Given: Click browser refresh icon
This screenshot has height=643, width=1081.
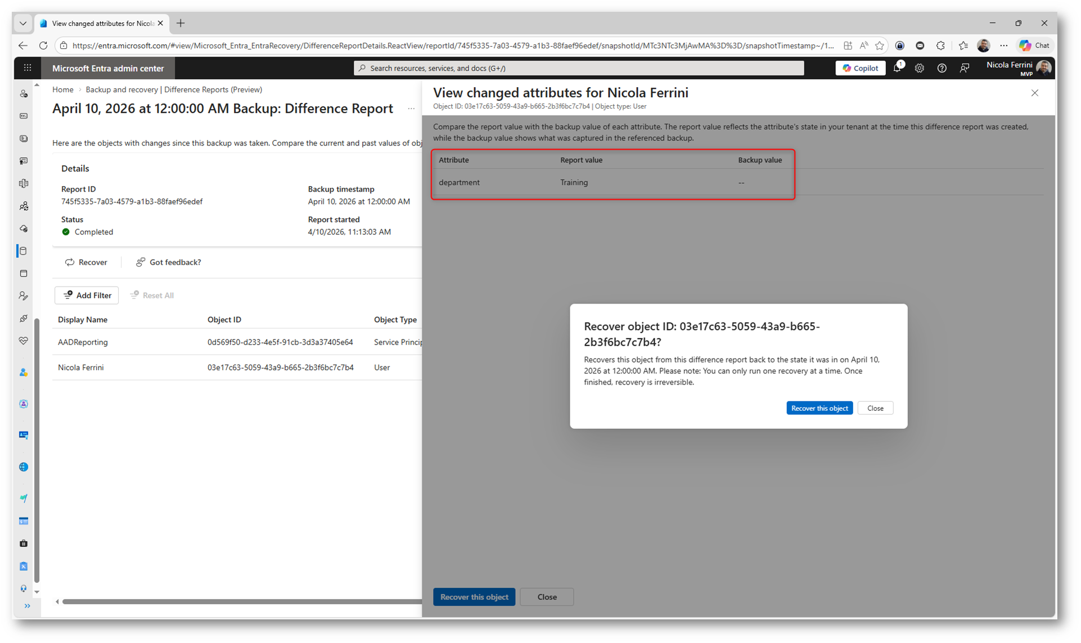Looking at the screenshot, I should (x=43, y=46).
